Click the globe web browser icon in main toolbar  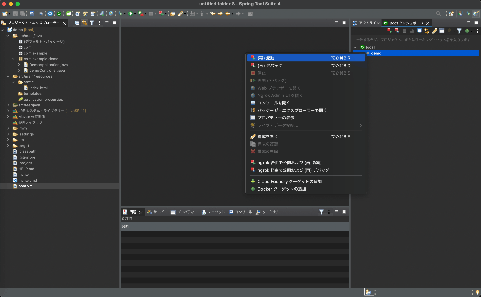click(x=111, y=14)
